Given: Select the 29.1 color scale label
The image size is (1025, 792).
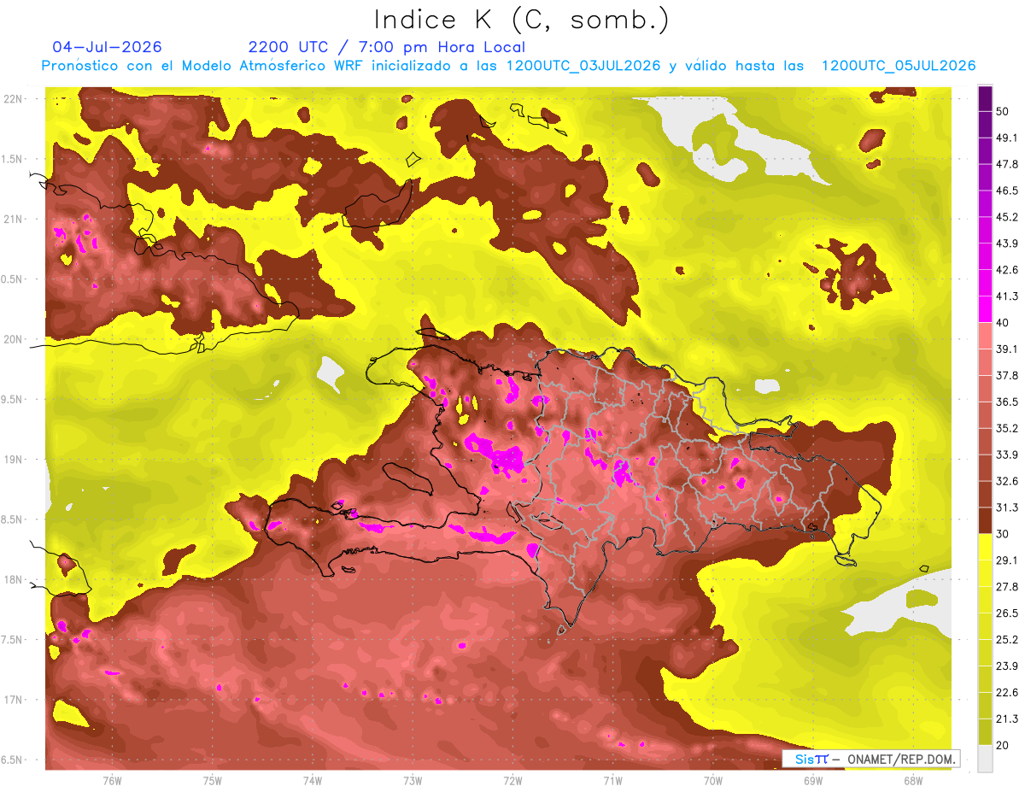Looking at the screenshot, I should coord(1007,560).
